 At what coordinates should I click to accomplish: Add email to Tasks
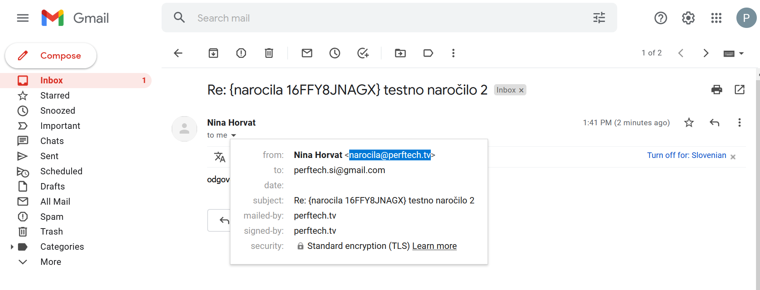tap(363, 53)
